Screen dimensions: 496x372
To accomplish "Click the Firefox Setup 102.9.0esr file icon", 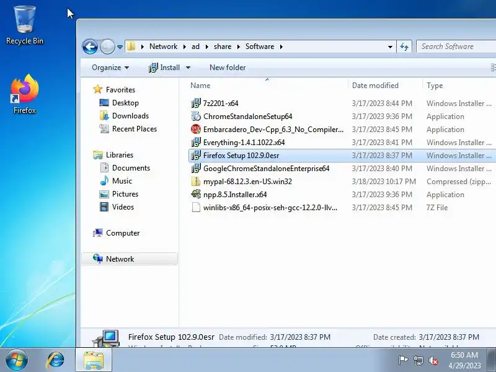I will click(x=196, y=155).
